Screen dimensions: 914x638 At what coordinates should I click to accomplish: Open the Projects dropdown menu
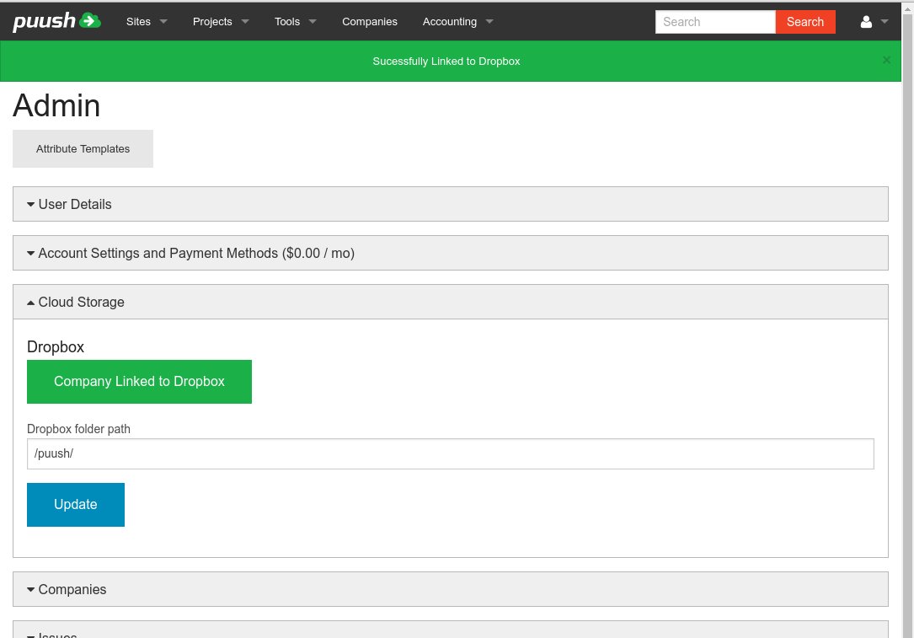[220, 22]
